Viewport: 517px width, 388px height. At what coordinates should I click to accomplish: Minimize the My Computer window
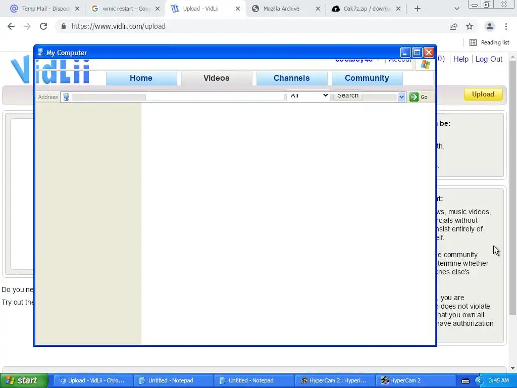click(405, 52)
